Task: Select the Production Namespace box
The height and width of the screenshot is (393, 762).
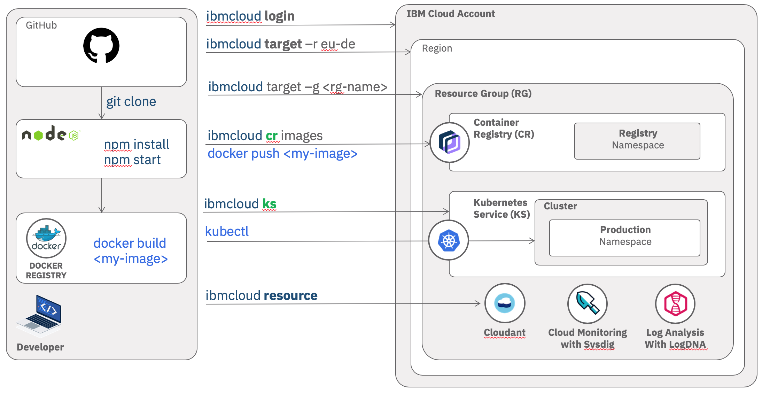Action: (625, 238)
